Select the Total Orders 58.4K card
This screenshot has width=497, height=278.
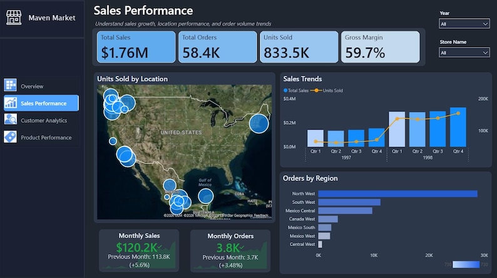217,46
